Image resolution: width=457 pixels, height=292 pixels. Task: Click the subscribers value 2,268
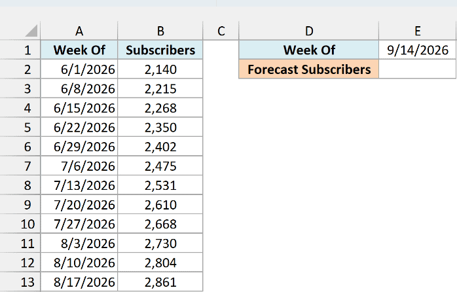point(160,108)
